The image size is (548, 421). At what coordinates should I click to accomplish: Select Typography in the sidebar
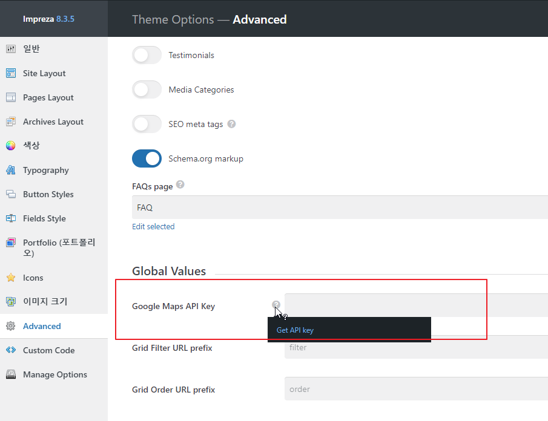(54, 170)
